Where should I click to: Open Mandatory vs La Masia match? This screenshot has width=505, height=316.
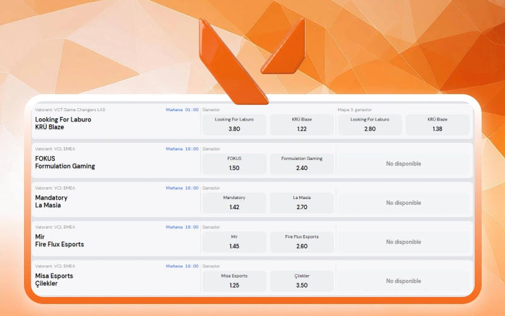[x=51, y=201]
